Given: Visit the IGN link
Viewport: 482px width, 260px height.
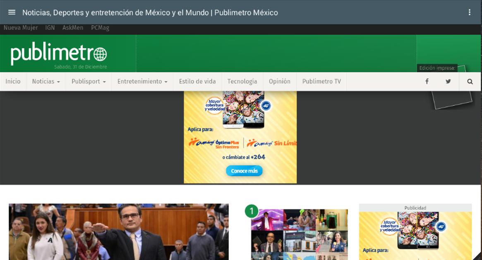Looking at the screenshot, I should (x=50, y=28).
